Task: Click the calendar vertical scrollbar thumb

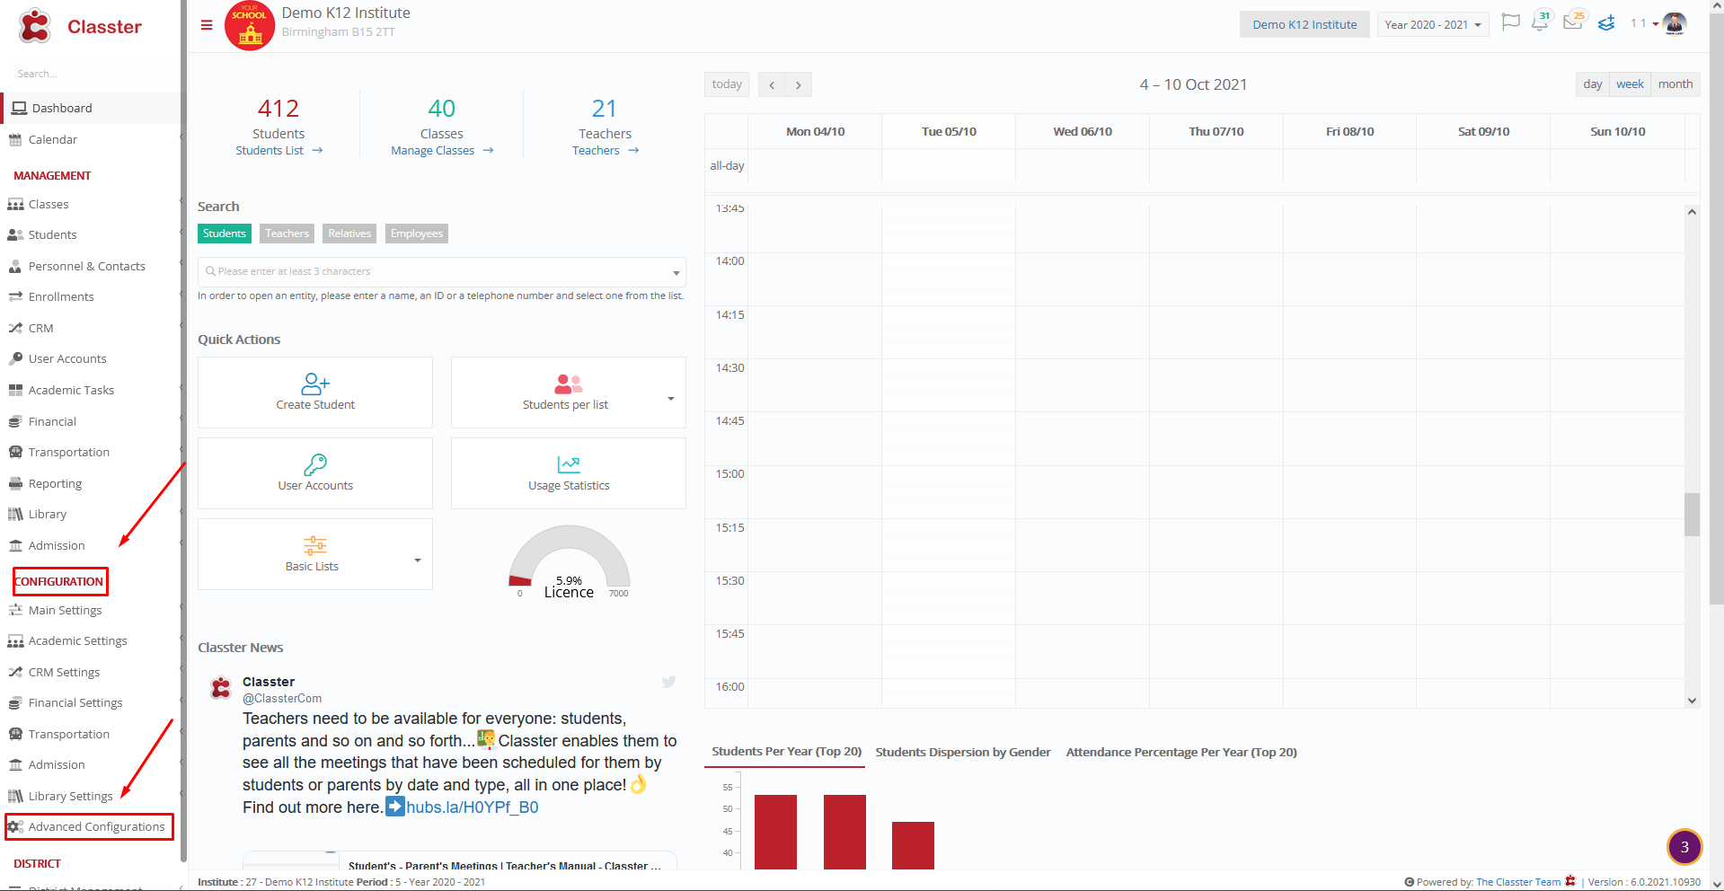Action: click(1692, 514)
